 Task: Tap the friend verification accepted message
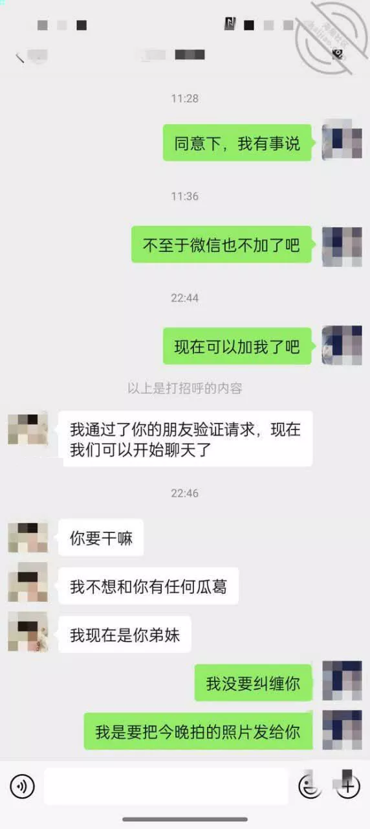[185, 438]
